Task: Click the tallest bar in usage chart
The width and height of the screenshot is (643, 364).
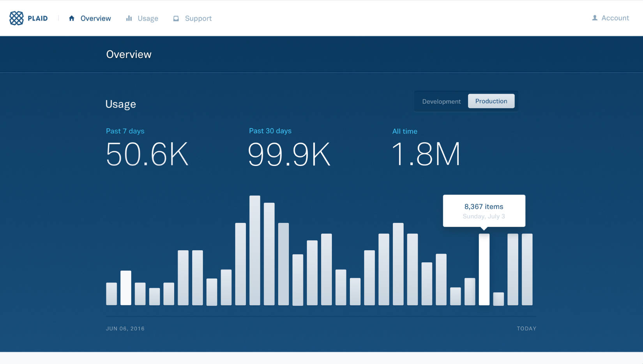Action: coord(255,250)
